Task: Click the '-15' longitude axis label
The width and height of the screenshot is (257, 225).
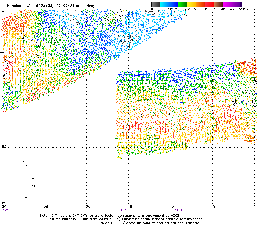Action: pos(128,207)
